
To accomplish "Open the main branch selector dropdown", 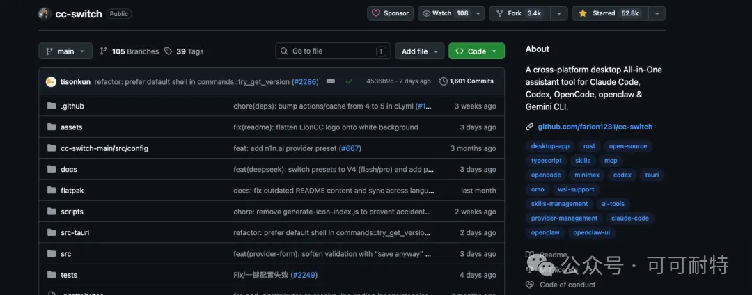I will coord(65,51).
